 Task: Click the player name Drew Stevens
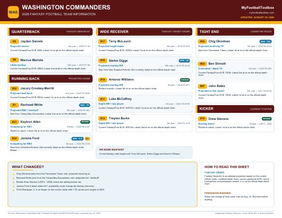click(x=219, y=119)
